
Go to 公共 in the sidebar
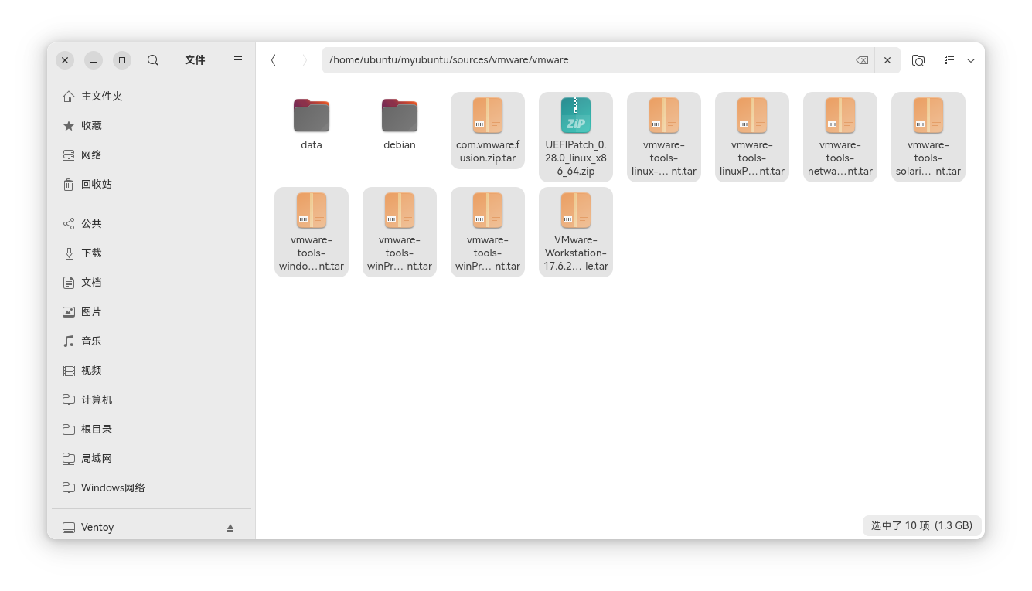pos(152,224)
